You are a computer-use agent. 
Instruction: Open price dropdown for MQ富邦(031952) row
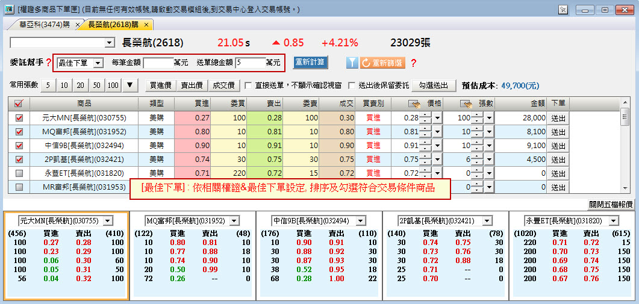click(437, 132)
